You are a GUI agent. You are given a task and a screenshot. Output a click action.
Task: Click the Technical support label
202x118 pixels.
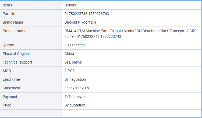tap(17, 62)
